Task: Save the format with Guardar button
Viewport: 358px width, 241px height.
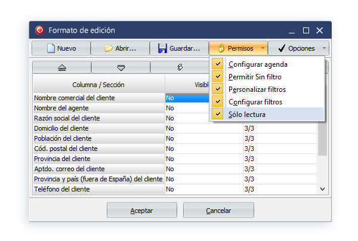Action: tap(179, 48)
